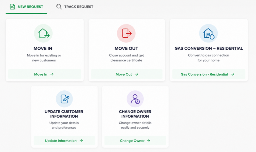The image size is (256, 152).
Task: Click the arrow beside Move Out
Action: 136,74
